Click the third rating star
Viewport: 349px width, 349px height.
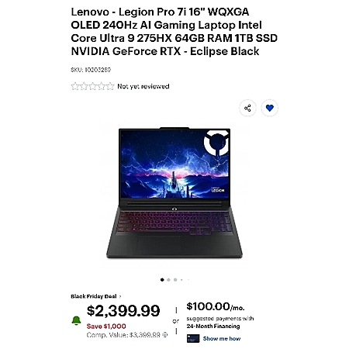pyautogui.click(x=92, y=86)
